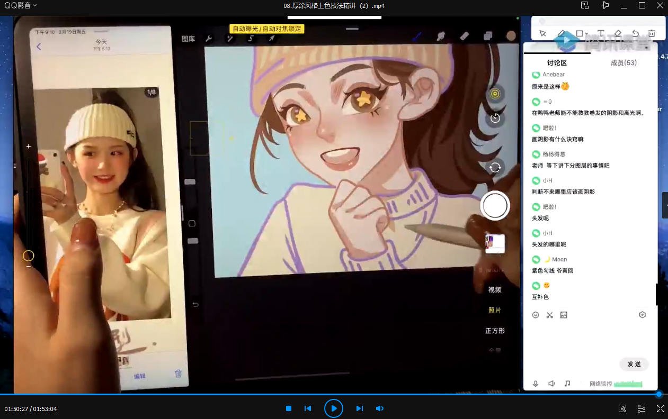Click the play button in playback controls
668x419 pixels.
(x=334, y=408)
